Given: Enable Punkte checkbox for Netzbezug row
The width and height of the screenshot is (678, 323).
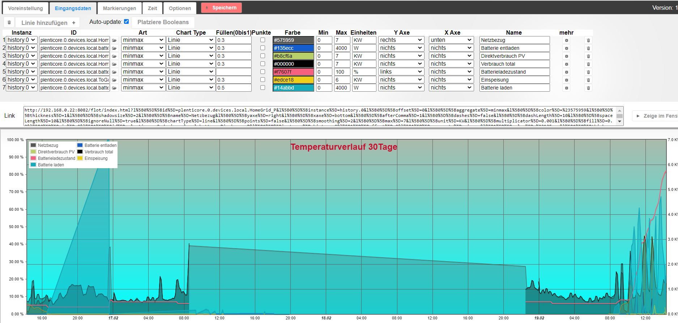Looking at the screenshot, I should point(263,40).
